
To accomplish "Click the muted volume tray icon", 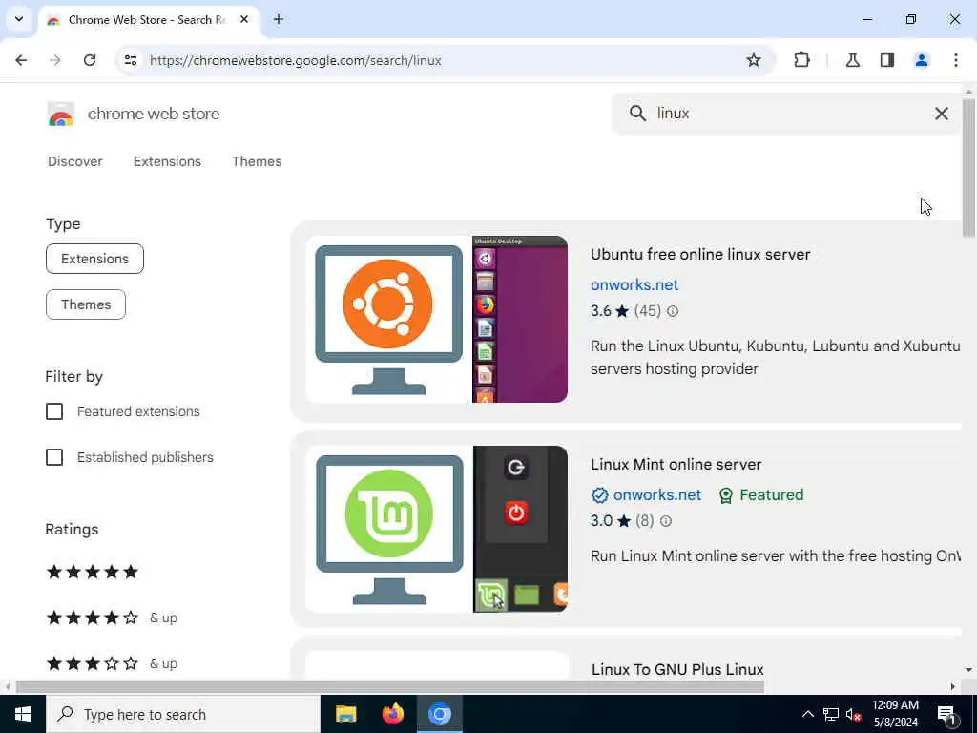I will tap(854, 714).
